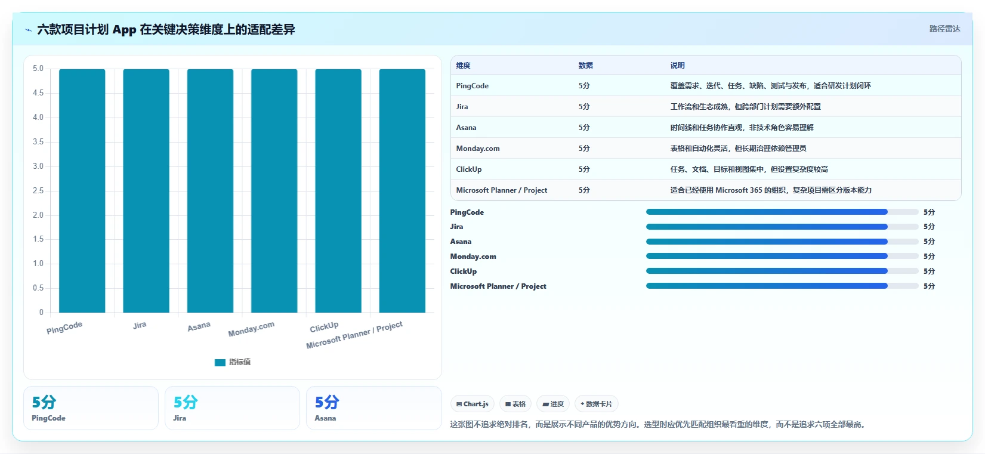Click the 5.0 y-axis tick label

38,69
